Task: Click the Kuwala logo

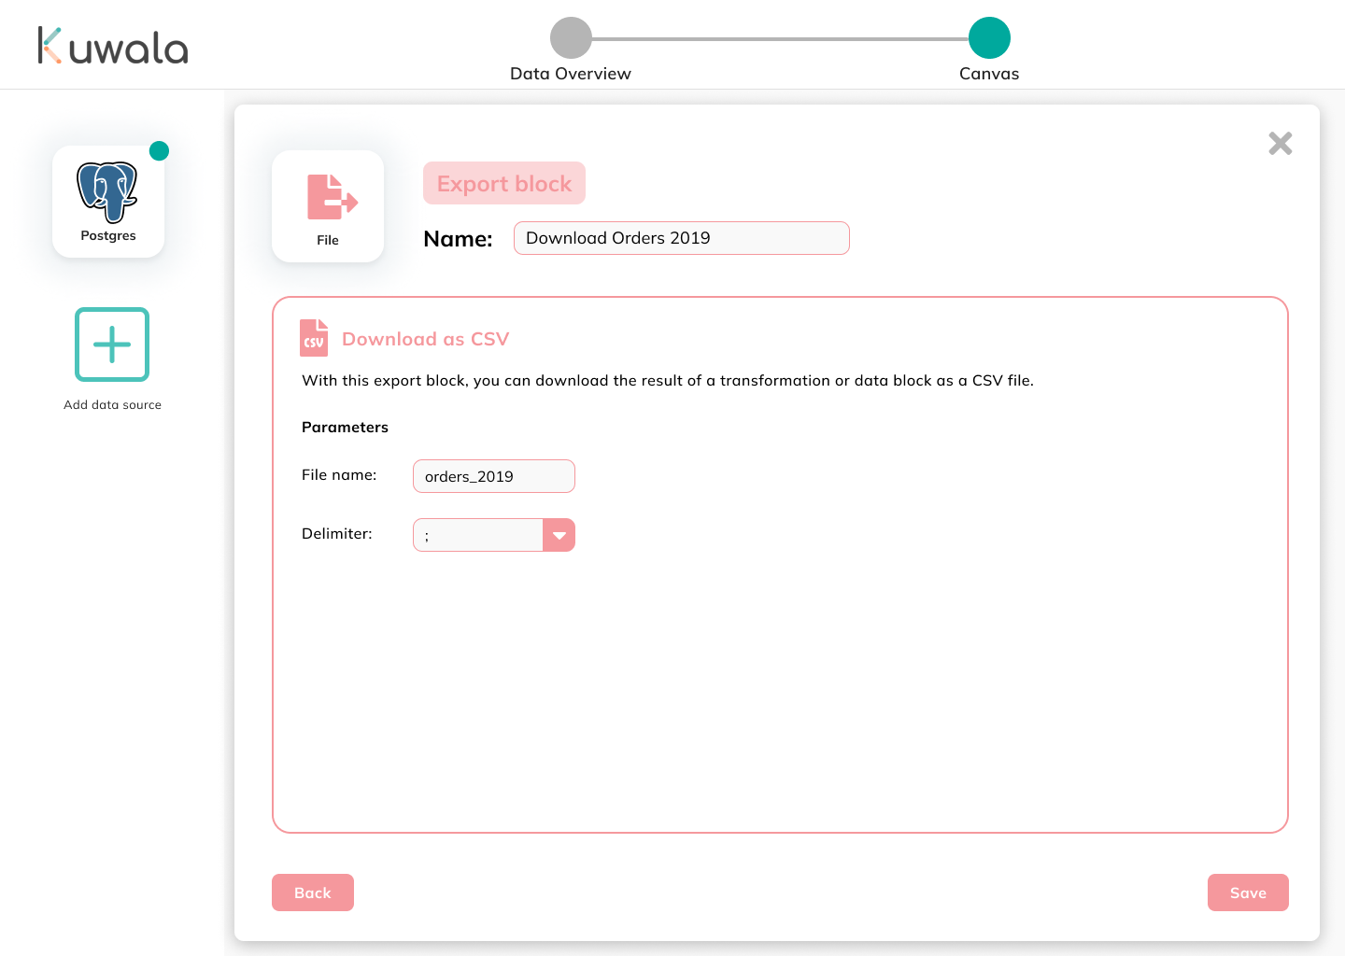Action: [x=111, y=44]
